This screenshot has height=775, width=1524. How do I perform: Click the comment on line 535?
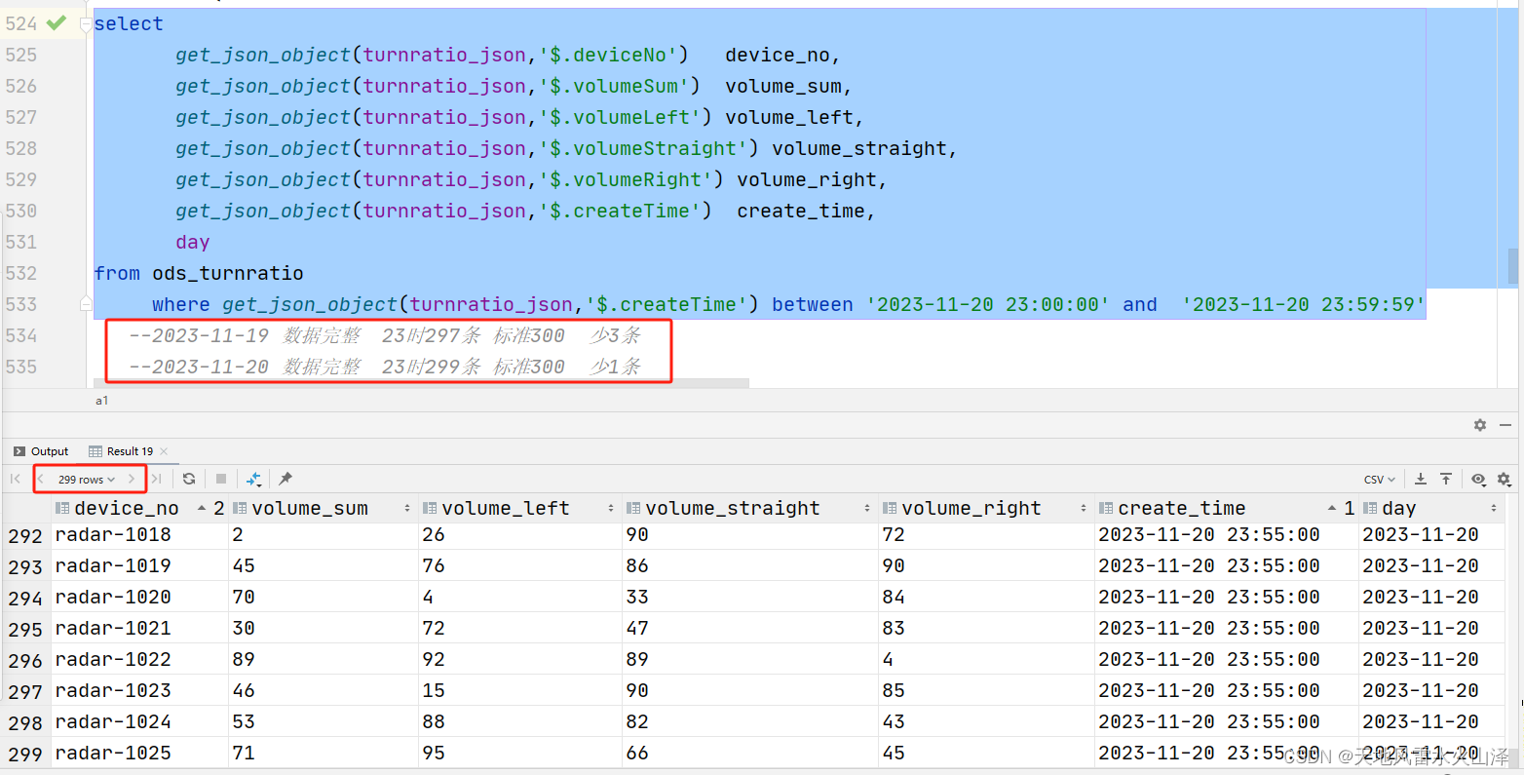(385, 367)
